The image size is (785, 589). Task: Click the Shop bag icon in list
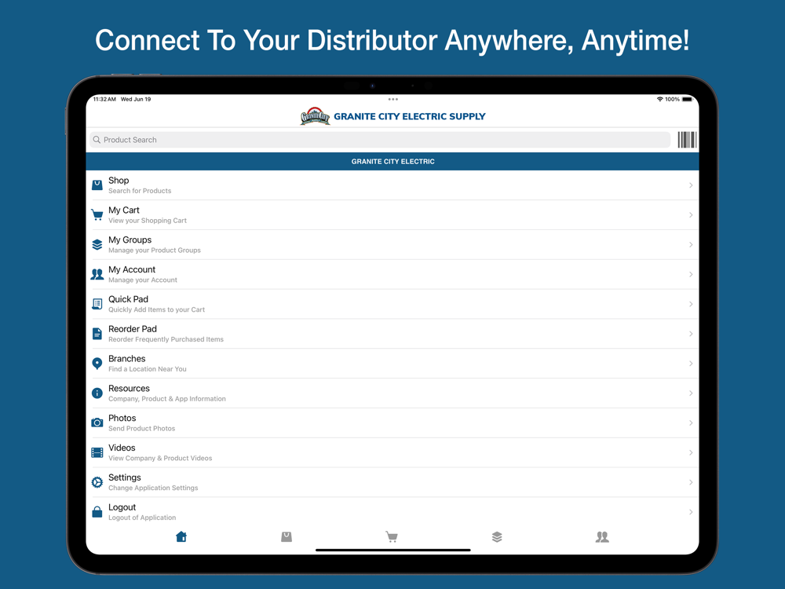97,185
